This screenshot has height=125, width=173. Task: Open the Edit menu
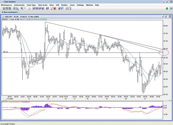(x=57, y=5)
